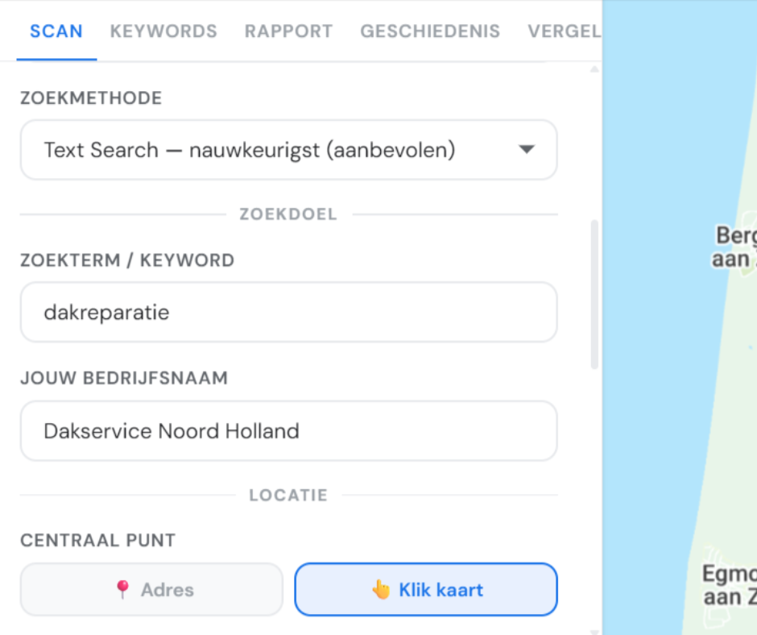Select the Adres central point option
Screen dimensions: 757x635
[x=151, y=590]
